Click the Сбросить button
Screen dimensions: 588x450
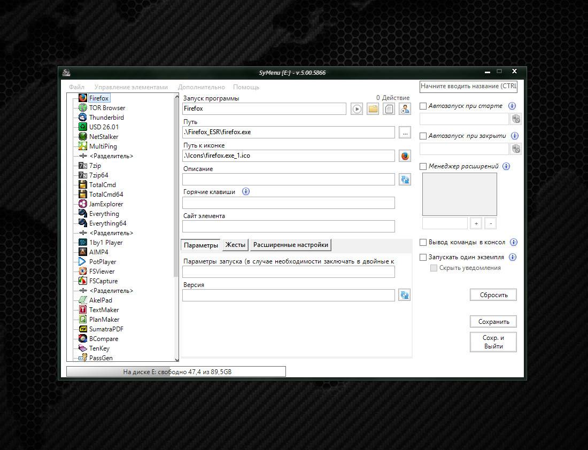click(493, 295)
